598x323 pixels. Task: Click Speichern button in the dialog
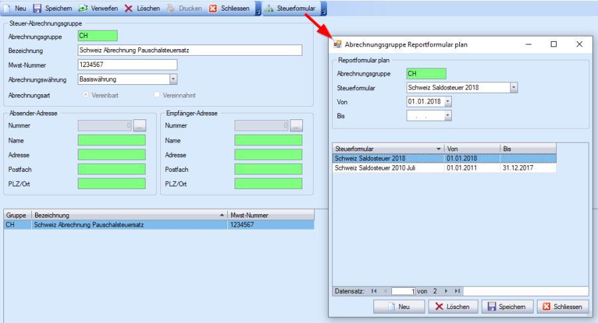(507, 306)
